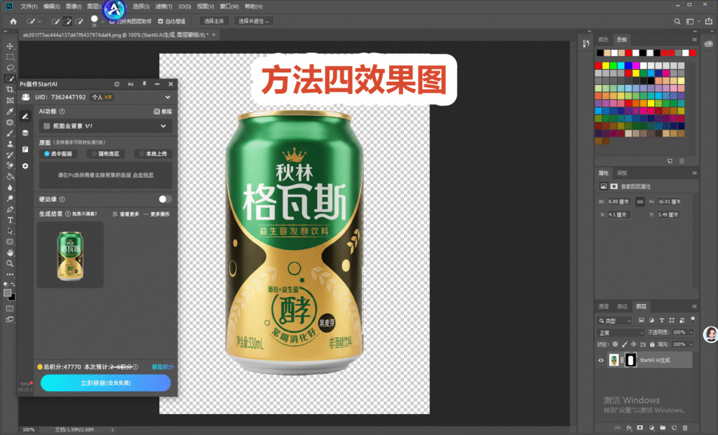Open the 不透明度 percentage dropdown arrow

[691, 333]
